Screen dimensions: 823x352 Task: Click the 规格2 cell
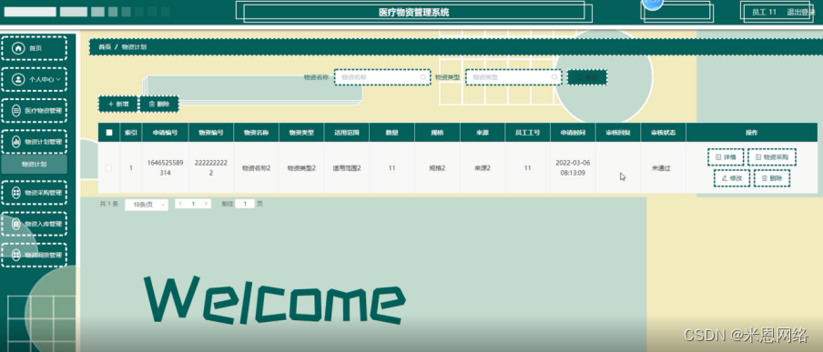[437, 168]
